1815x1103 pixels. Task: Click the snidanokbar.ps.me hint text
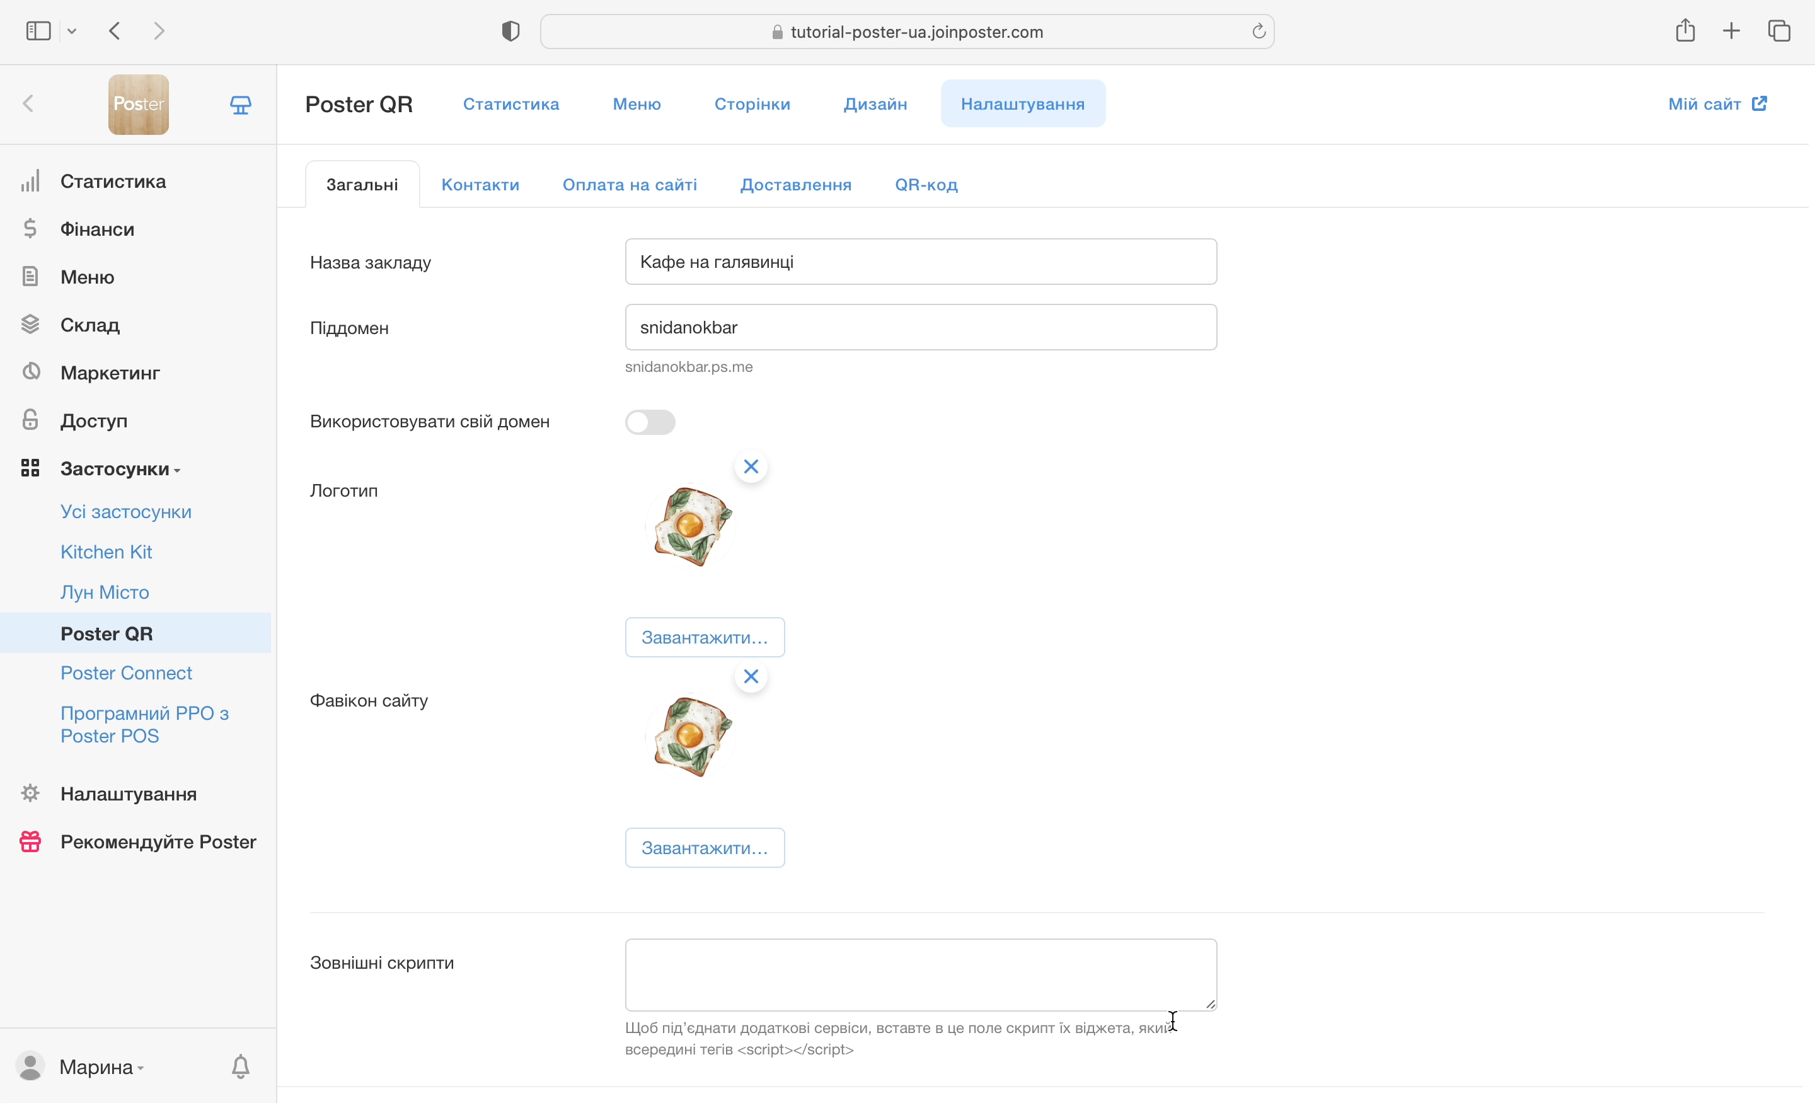click(689, 367)
